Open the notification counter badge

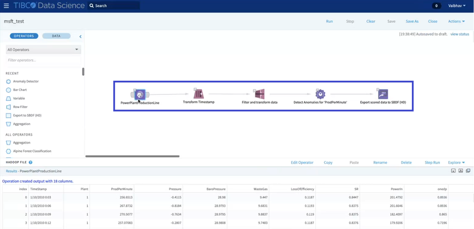coord(436,6)
